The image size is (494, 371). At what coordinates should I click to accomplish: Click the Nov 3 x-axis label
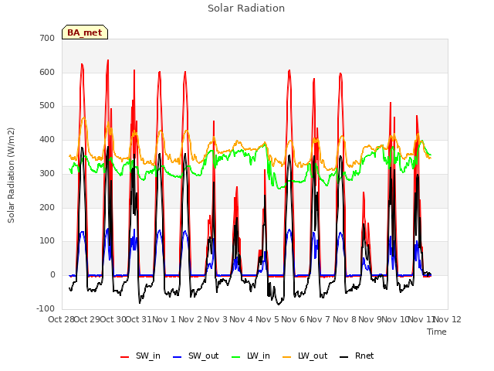216,319
